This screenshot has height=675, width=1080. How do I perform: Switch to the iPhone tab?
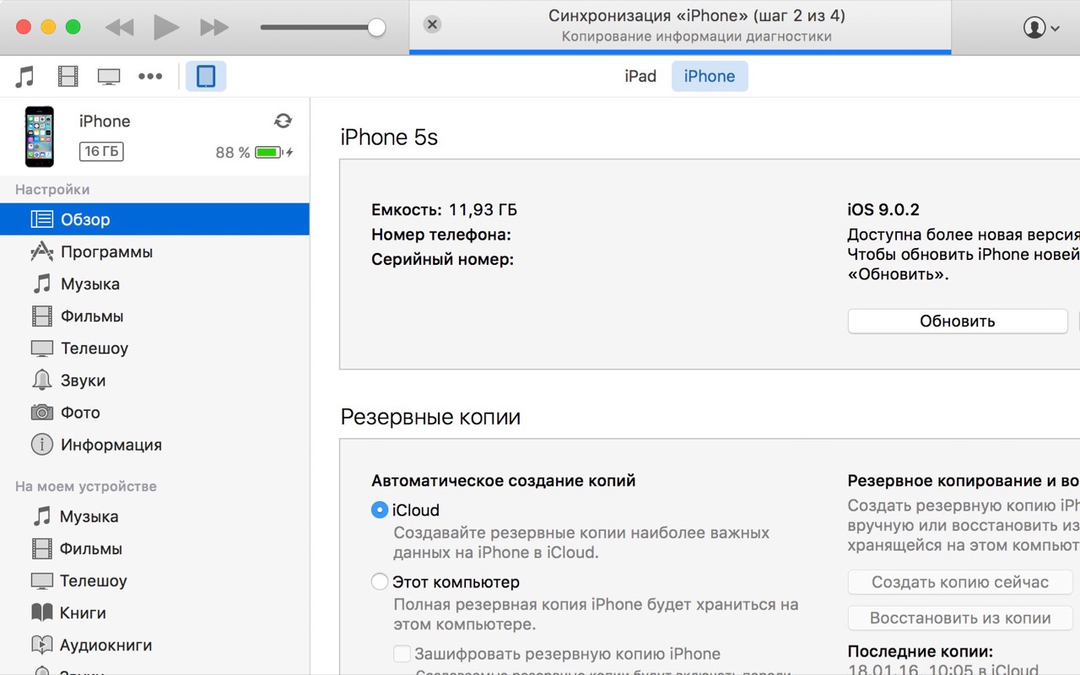[x=710, y=76]
